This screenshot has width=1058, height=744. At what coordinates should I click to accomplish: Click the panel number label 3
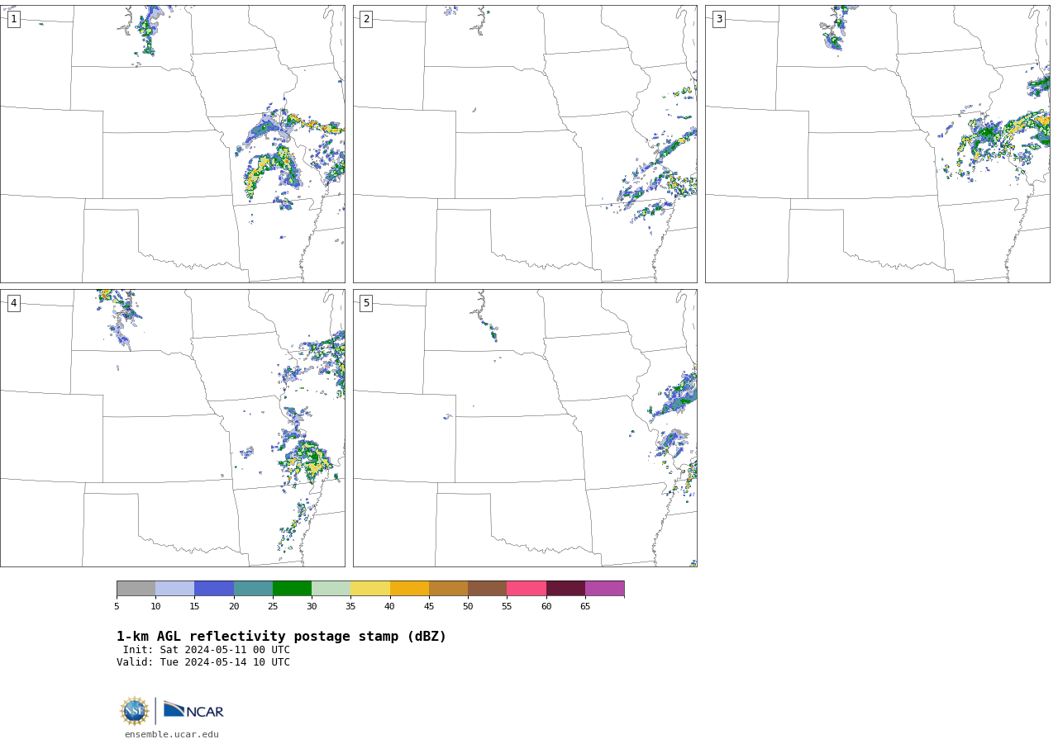pos(718,19)
